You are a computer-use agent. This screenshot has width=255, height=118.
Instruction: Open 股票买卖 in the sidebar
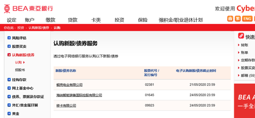[19, 46]
